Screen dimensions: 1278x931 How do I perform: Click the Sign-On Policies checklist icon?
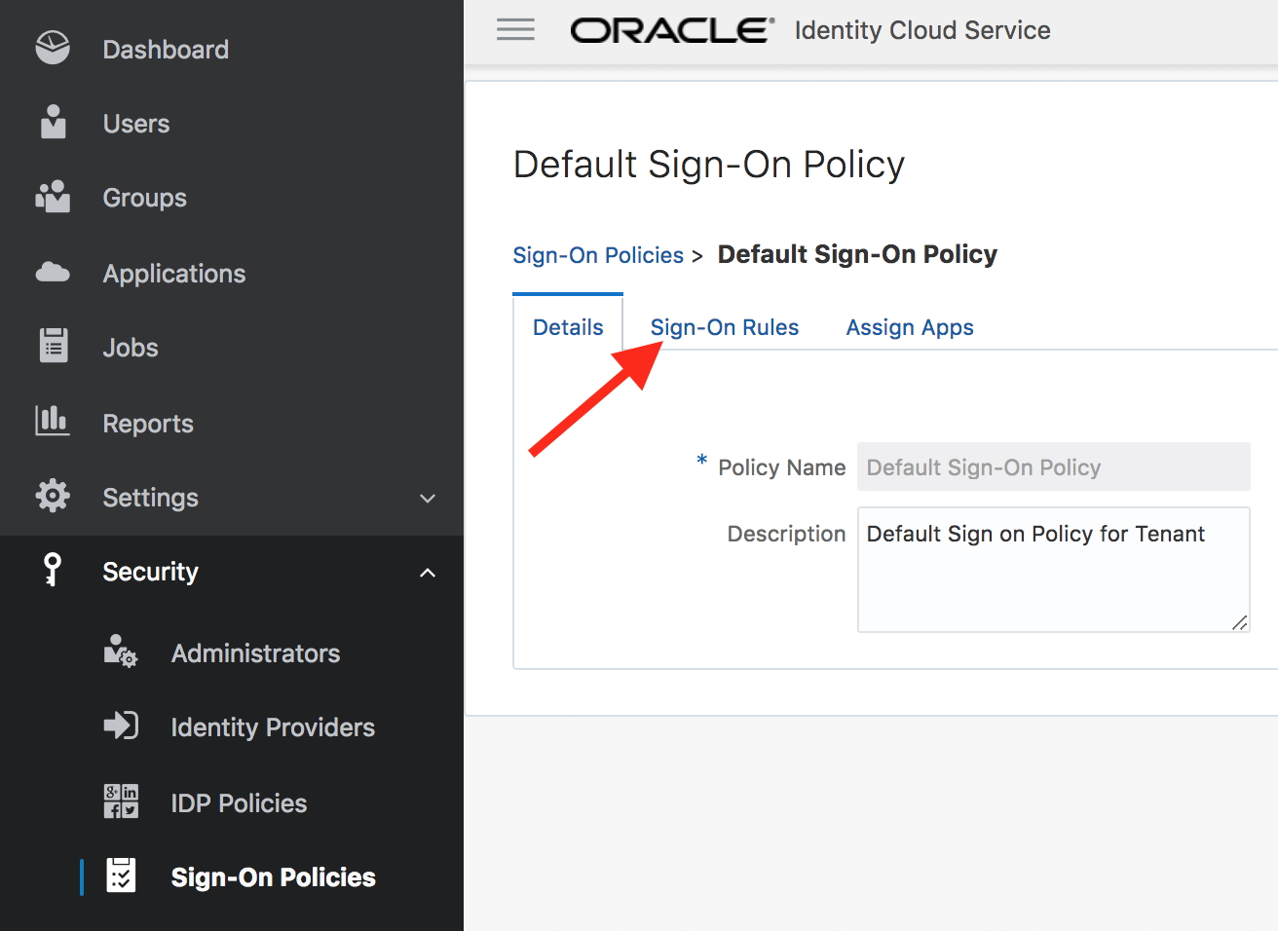121,875
